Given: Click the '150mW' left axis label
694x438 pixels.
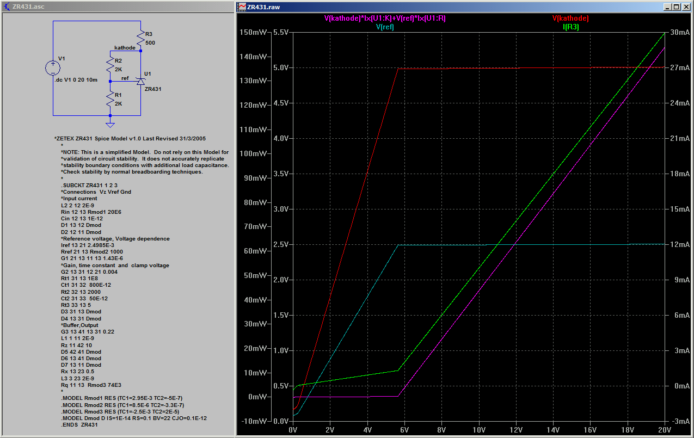Looking at the screenshot, I should pyautogui.click(x=253, y=32).
